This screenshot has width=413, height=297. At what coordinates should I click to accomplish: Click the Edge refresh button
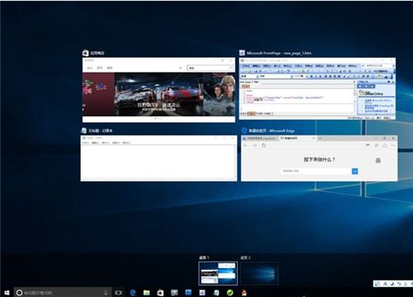[x=263, y=145]
